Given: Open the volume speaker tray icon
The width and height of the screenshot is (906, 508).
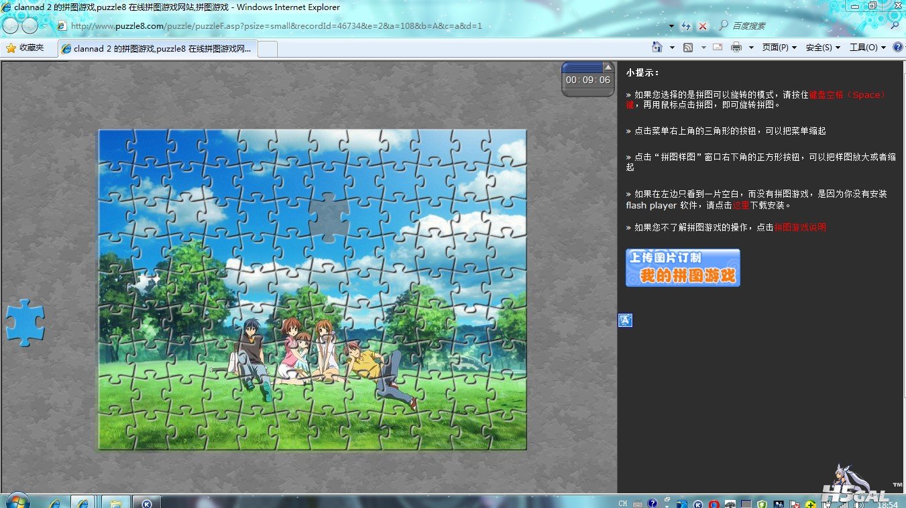Looking at the screenshot, I should tap(858, 504).
